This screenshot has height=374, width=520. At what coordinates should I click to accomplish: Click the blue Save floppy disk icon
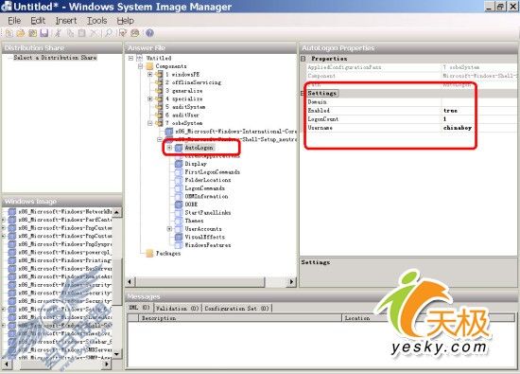tap(44, 33)
